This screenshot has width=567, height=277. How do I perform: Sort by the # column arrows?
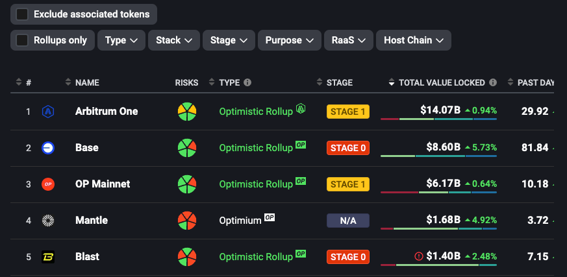pyautogui.click(x=19, y=82)
